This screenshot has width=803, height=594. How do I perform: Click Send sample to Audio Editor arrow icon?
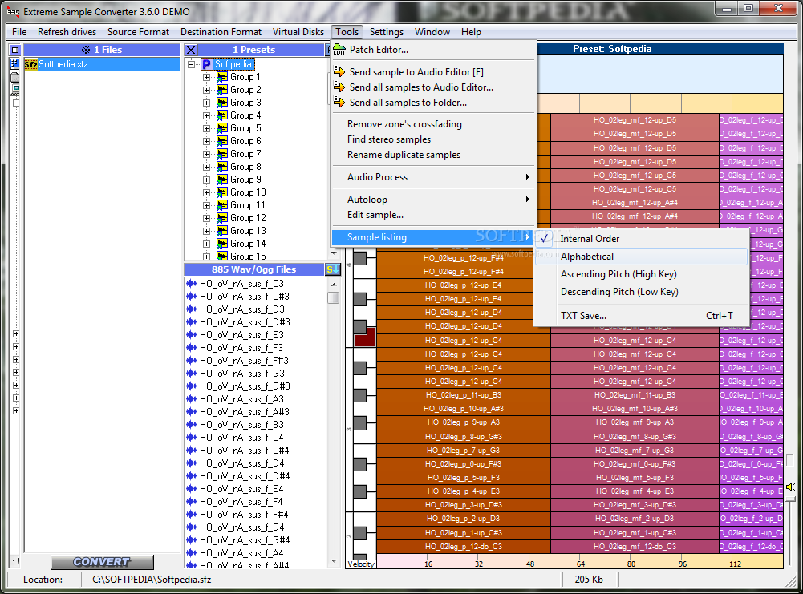click(339, 71)
